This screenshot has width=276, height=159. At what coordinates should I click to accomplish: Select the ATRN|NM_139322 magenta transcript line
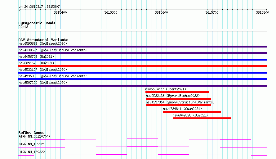(143, 155)
